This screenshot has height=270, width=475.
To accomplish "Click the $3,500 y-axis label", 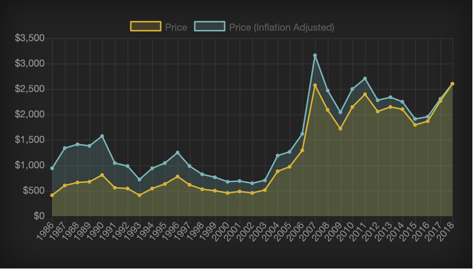I will tap(30, 39).
